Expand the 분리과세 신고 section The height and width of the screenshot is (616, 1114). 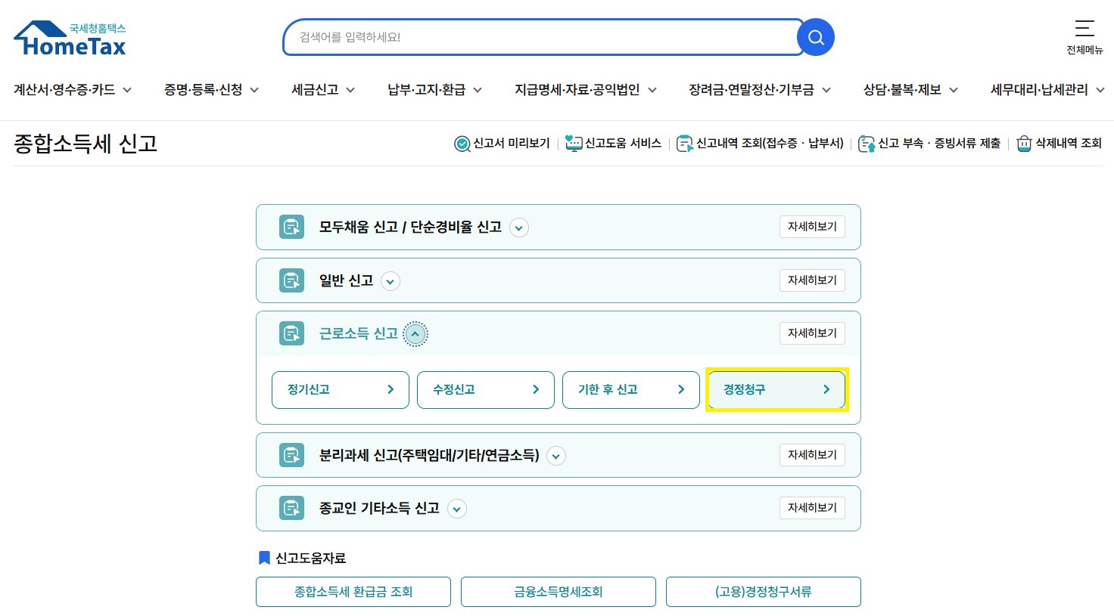[x=555, y=456]
